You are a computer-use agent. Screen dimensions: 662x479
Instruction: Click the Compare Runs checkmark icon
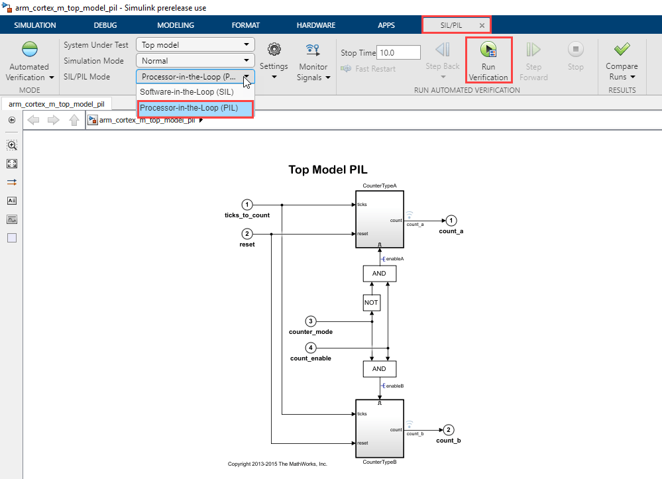622,50
